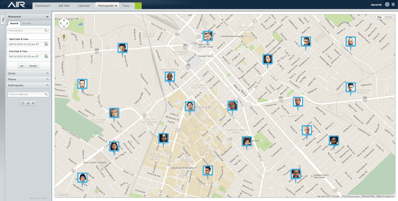Viewport: 398px width, 201px height.
Task: Zoom out using the map minus button
Action: point(64,85)
